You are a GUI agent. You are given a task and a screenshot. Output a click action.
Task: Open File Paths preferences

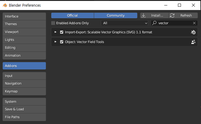click(x=24, y=117)
